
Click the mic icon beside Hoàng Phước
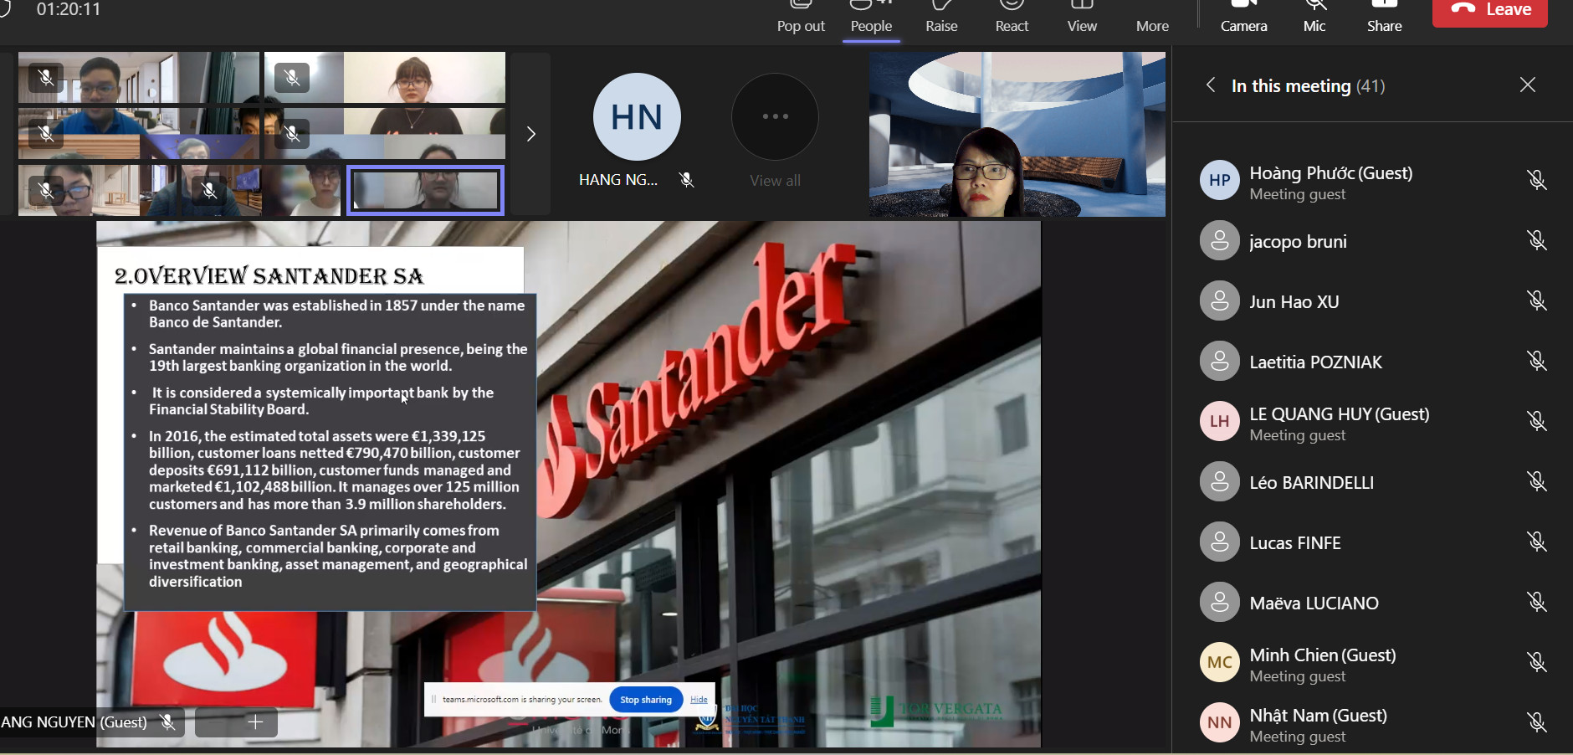click(1537, 180)
